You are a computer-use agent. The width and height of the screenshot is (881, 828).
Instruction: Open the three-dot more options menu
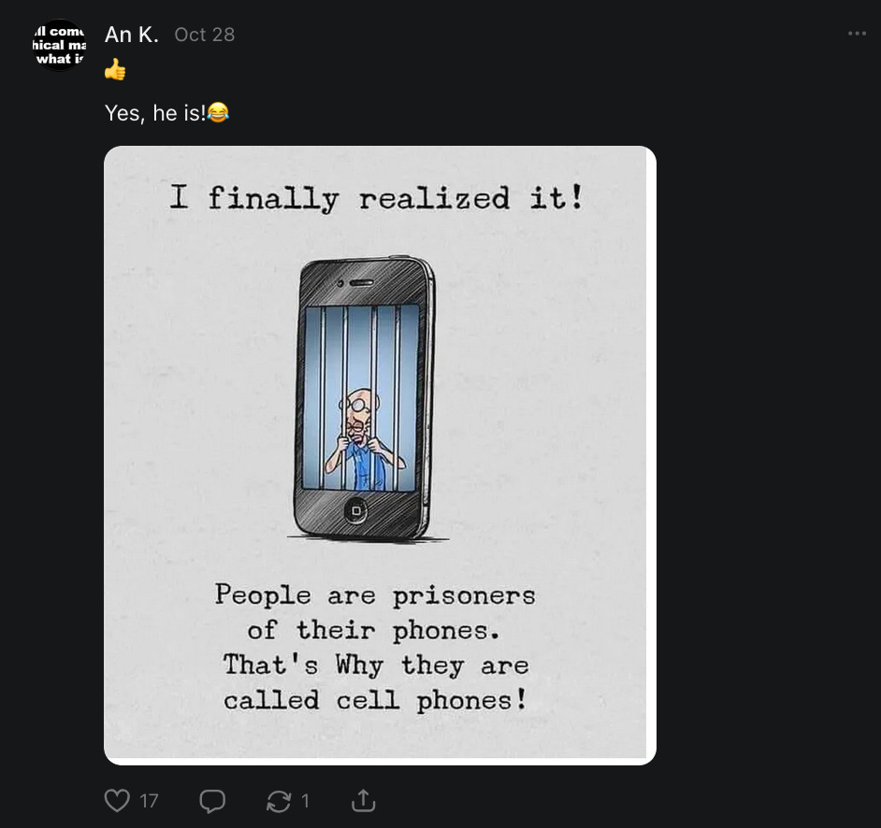click(x=857, y=34)
